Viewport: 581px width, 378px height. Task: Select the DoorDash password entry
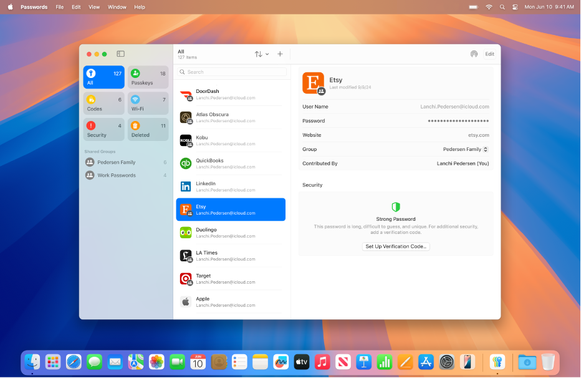(x=231, y=94)
